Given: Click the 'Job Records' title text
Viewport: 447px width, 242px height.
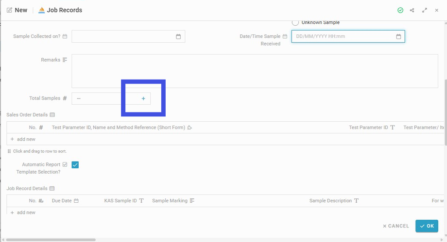Looking at the screenshot, I should pyautogui.click(x=65, y=10).
